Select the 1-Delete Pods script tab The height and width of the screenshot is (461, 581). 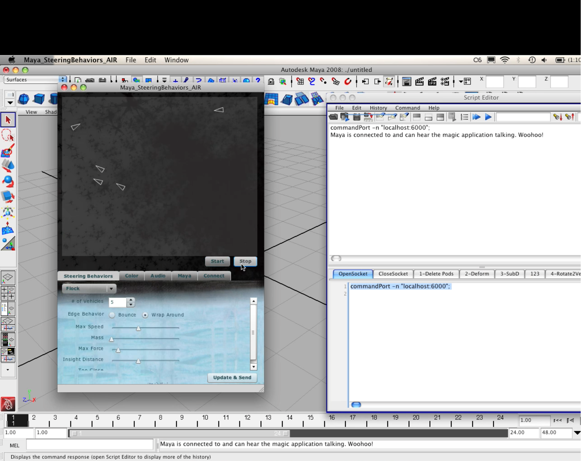pyautogui.click(x=436, y=274)
